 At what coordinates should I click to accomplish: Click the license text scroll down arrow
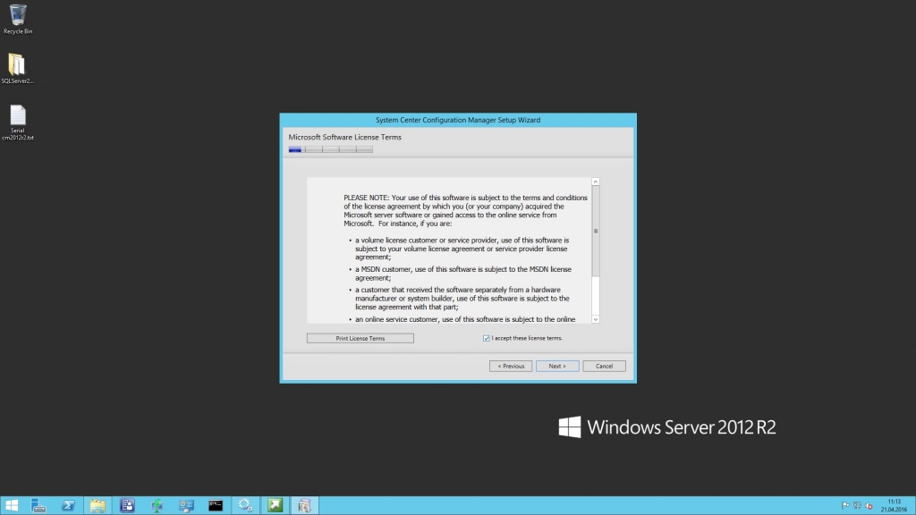(596, 318)
